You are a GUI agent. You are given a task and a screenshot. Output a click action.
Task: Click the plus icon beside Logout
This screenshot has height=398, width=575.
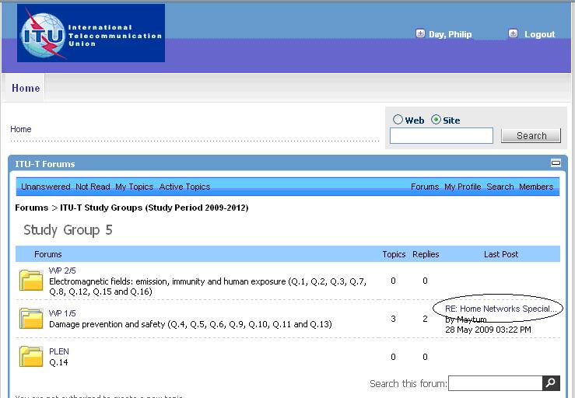click(x=513, y=33)
